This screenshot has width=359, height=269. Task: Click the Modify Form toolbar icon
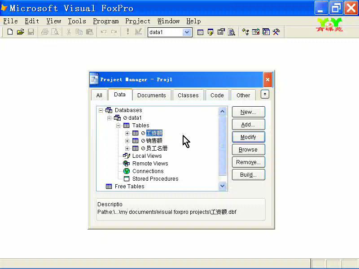[x=138, y=32]
